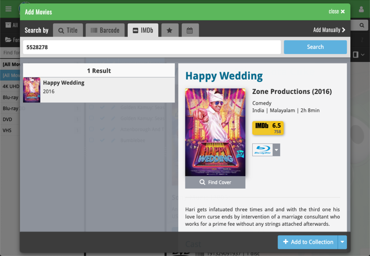Select the Happy Wedding 2016 search result
This screenshot has width=370, height=256.
click(x=99, y=90)
